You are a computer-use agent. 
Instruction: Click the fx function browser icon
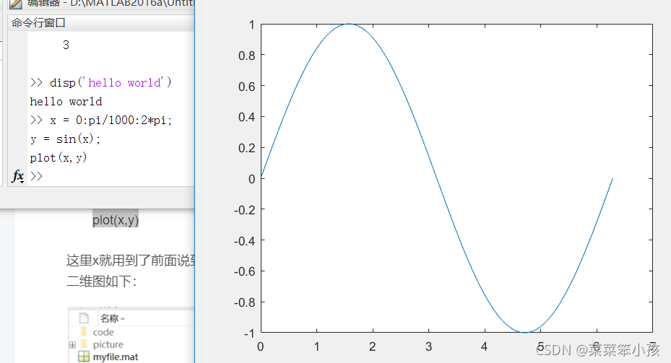17,176
